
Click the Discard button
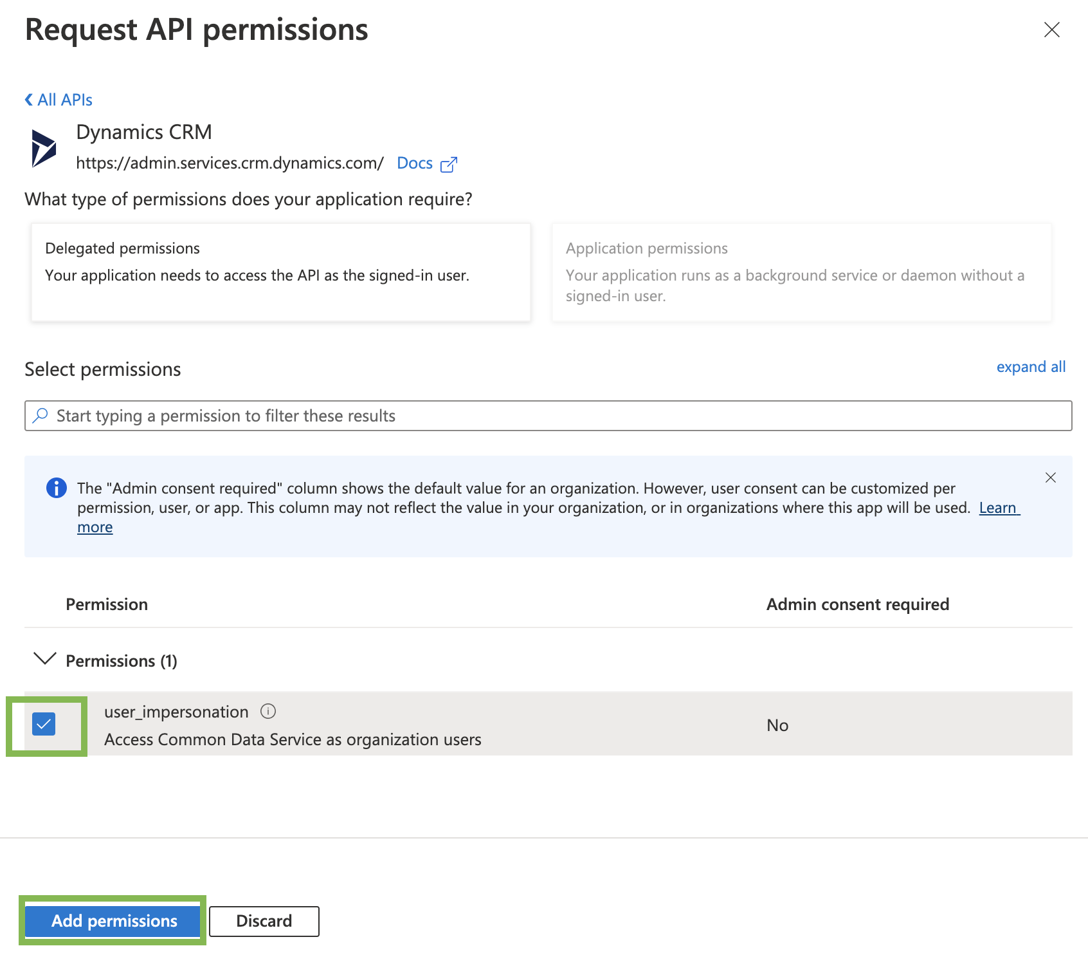point(264,921)
